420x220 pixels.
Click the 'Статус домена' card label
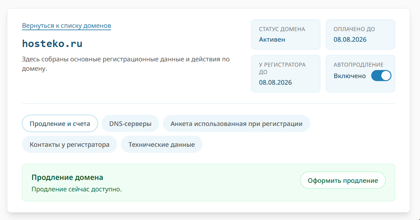tap(282, 29)
